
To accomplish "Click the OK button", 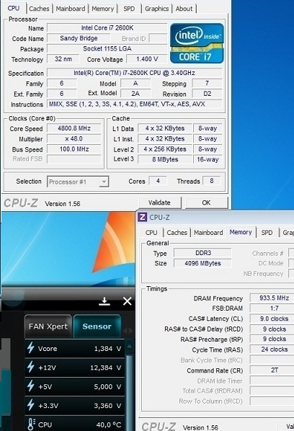I will coord(206,203).
